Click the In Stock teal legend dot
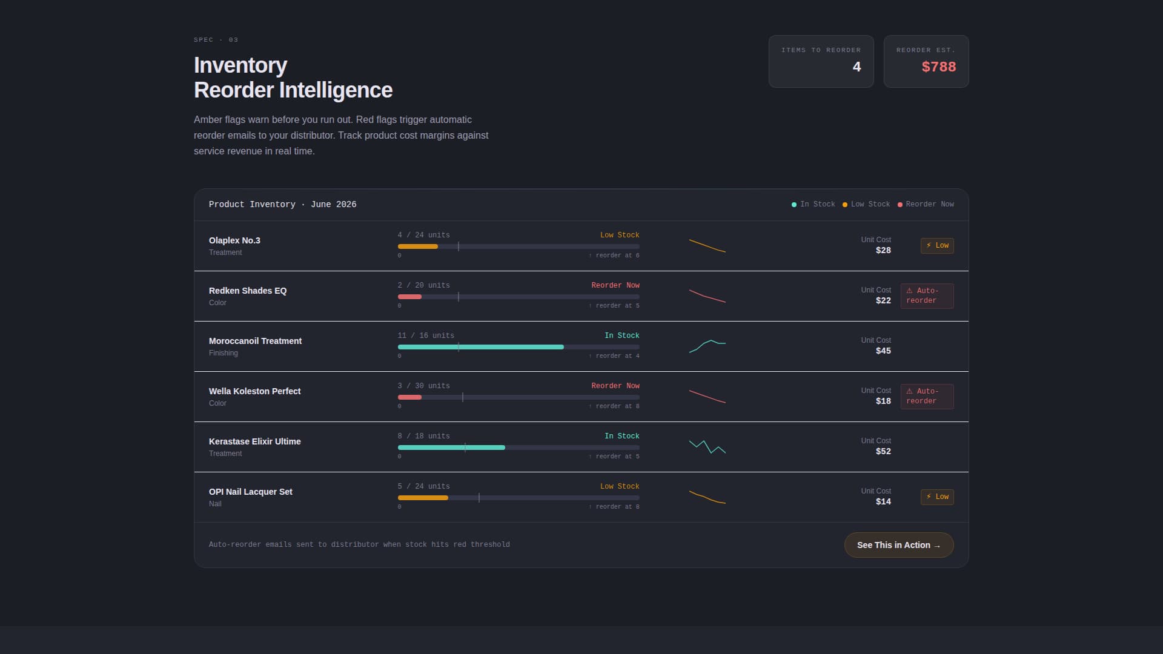 794,205
